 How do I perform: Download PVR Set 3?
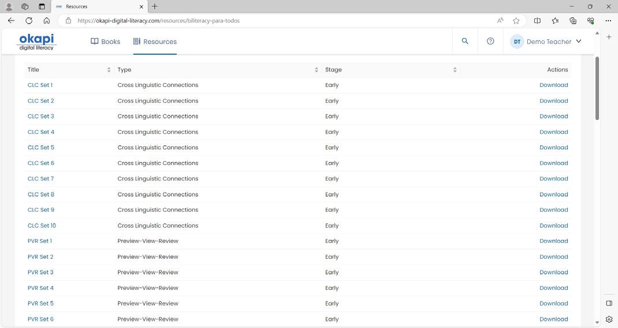554,272
